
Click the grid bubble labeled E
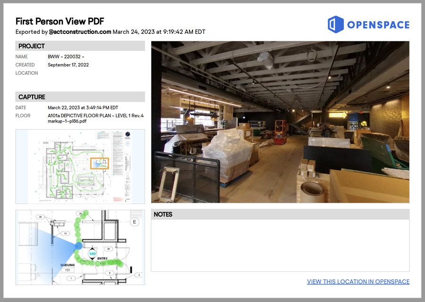(135, 221)
